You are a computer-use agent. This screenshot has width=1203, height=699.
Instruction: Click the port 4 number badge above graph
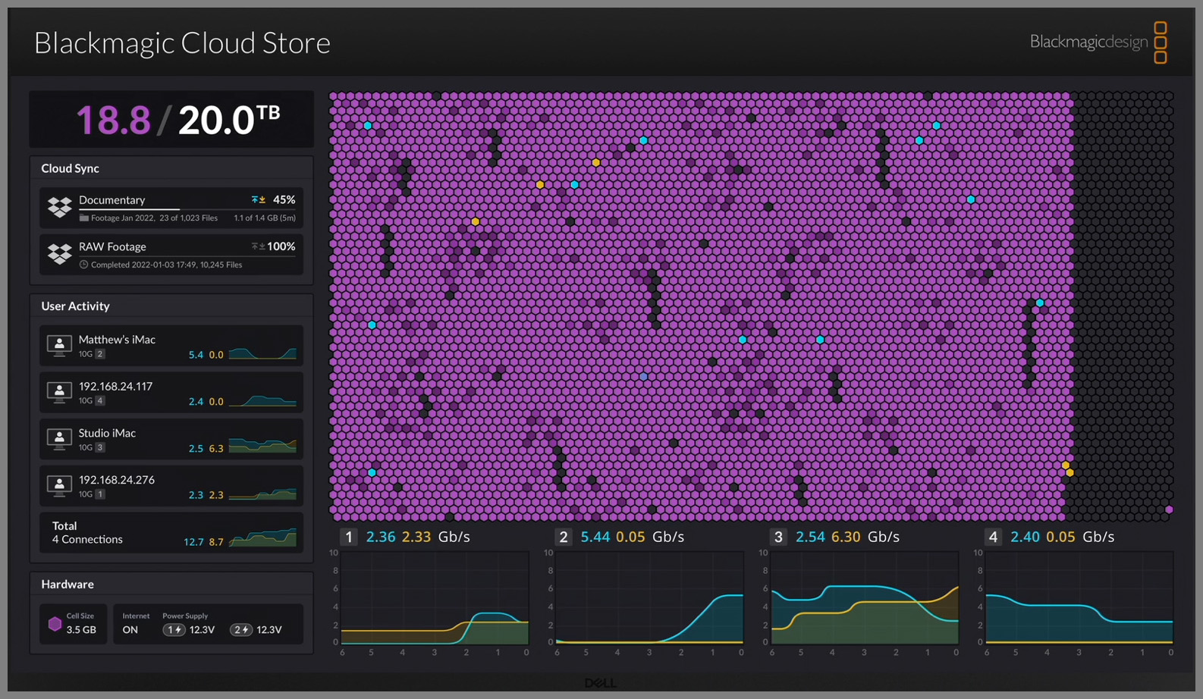pyautogui.click(x=993, y=537)
